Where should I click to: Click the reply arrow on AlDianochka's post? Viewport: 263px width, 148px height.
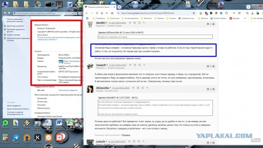click(147, 88)
